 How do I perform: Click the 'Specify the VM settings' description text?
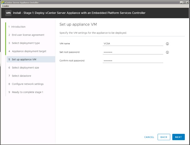[x=93, y=33]
